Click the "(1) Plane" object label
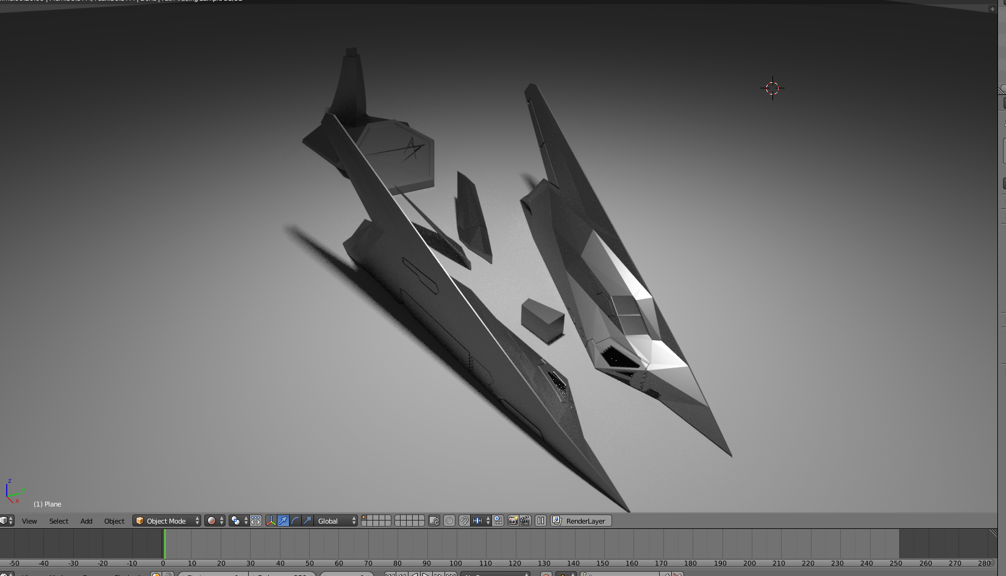The image size is (1006, 576). (48, 504)
